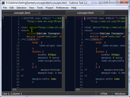This screenshot has height=97, width=130.
Task: Click the right pane vertical scrollbar thumb
Action: 127,23
